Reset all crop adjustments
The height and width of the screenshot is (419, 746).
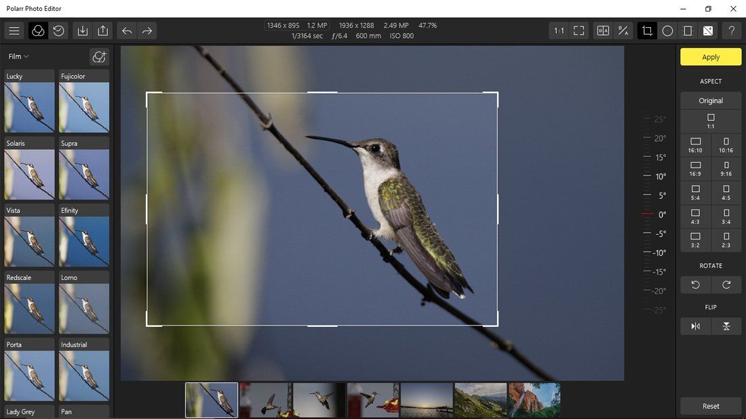click(710, 405)
